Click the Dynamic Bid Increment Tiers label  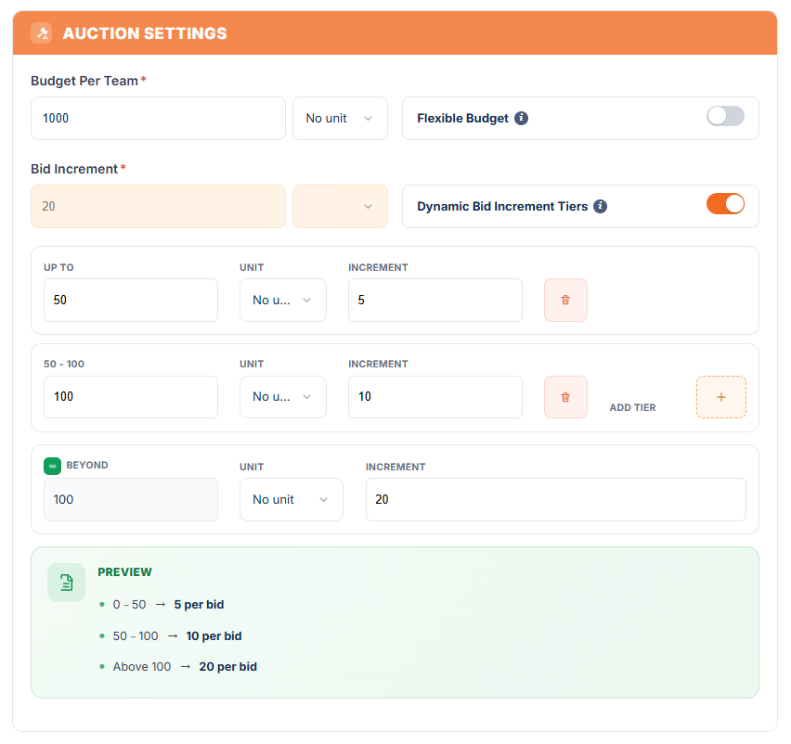point(502,206)
